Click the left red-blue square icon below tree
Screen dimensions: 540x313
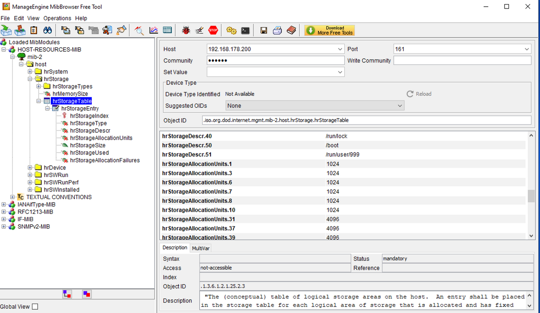coord(67,294)
